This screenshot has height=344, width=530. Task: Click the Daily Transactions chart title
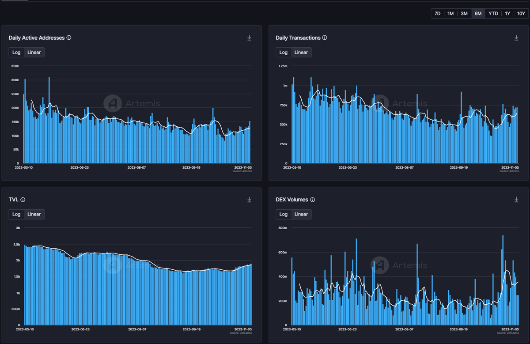tap(298, 38)
